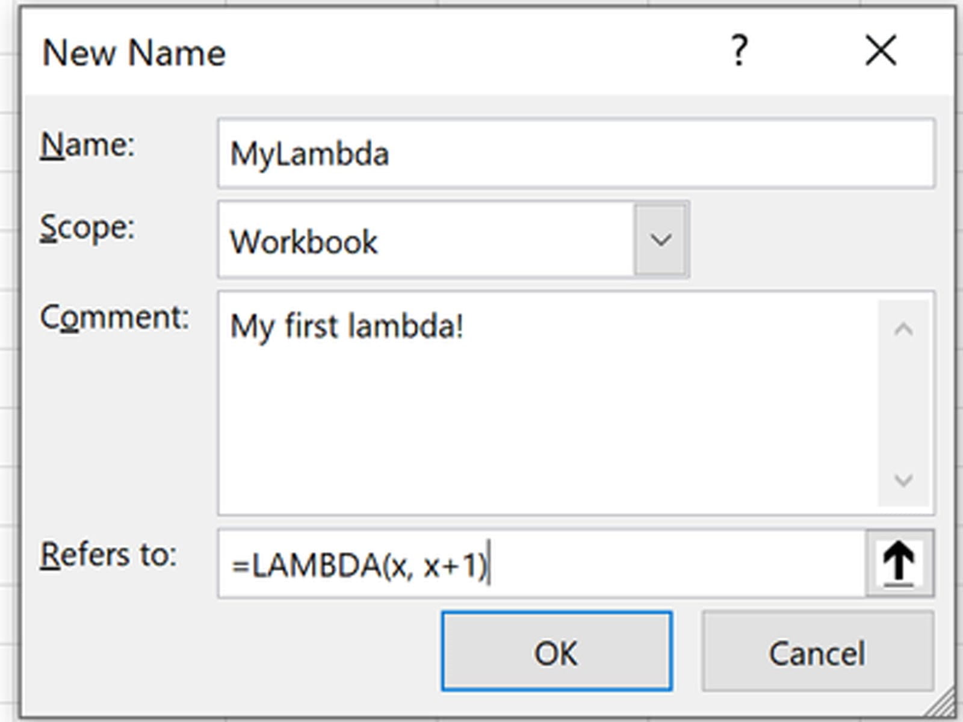Click the up arrow in Comment scrollbar
The height and width of the screenshot is (722, 963).
[x=903, y=329]
